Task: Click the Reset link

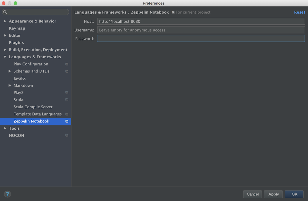Action: 300,12
